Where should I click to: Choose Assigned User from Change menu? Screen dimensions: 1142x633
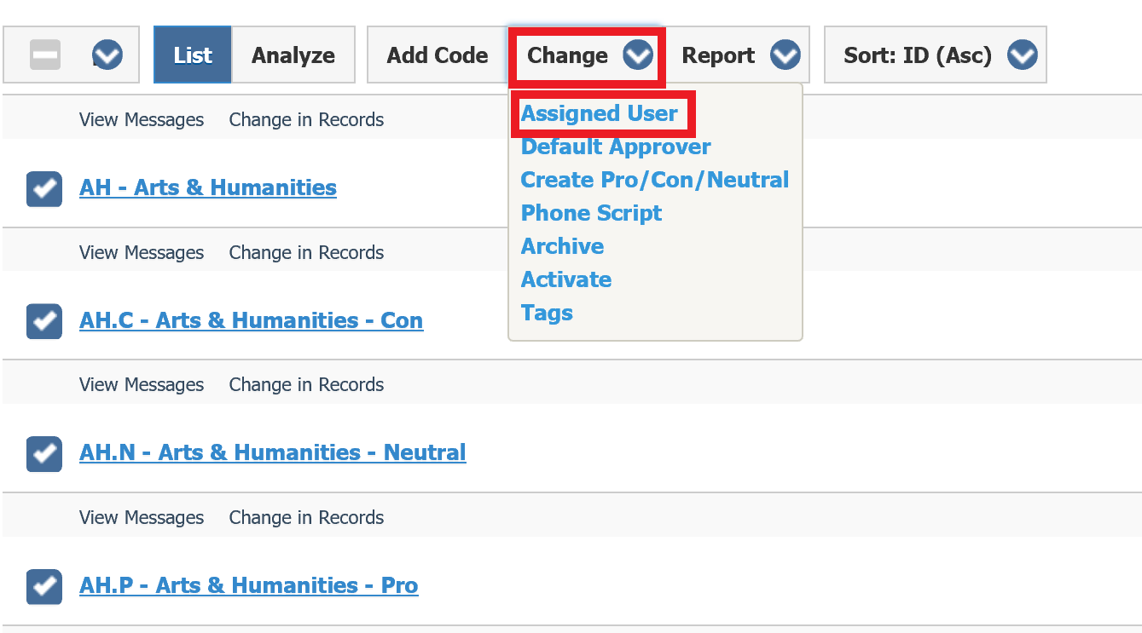tap(600, 113)
